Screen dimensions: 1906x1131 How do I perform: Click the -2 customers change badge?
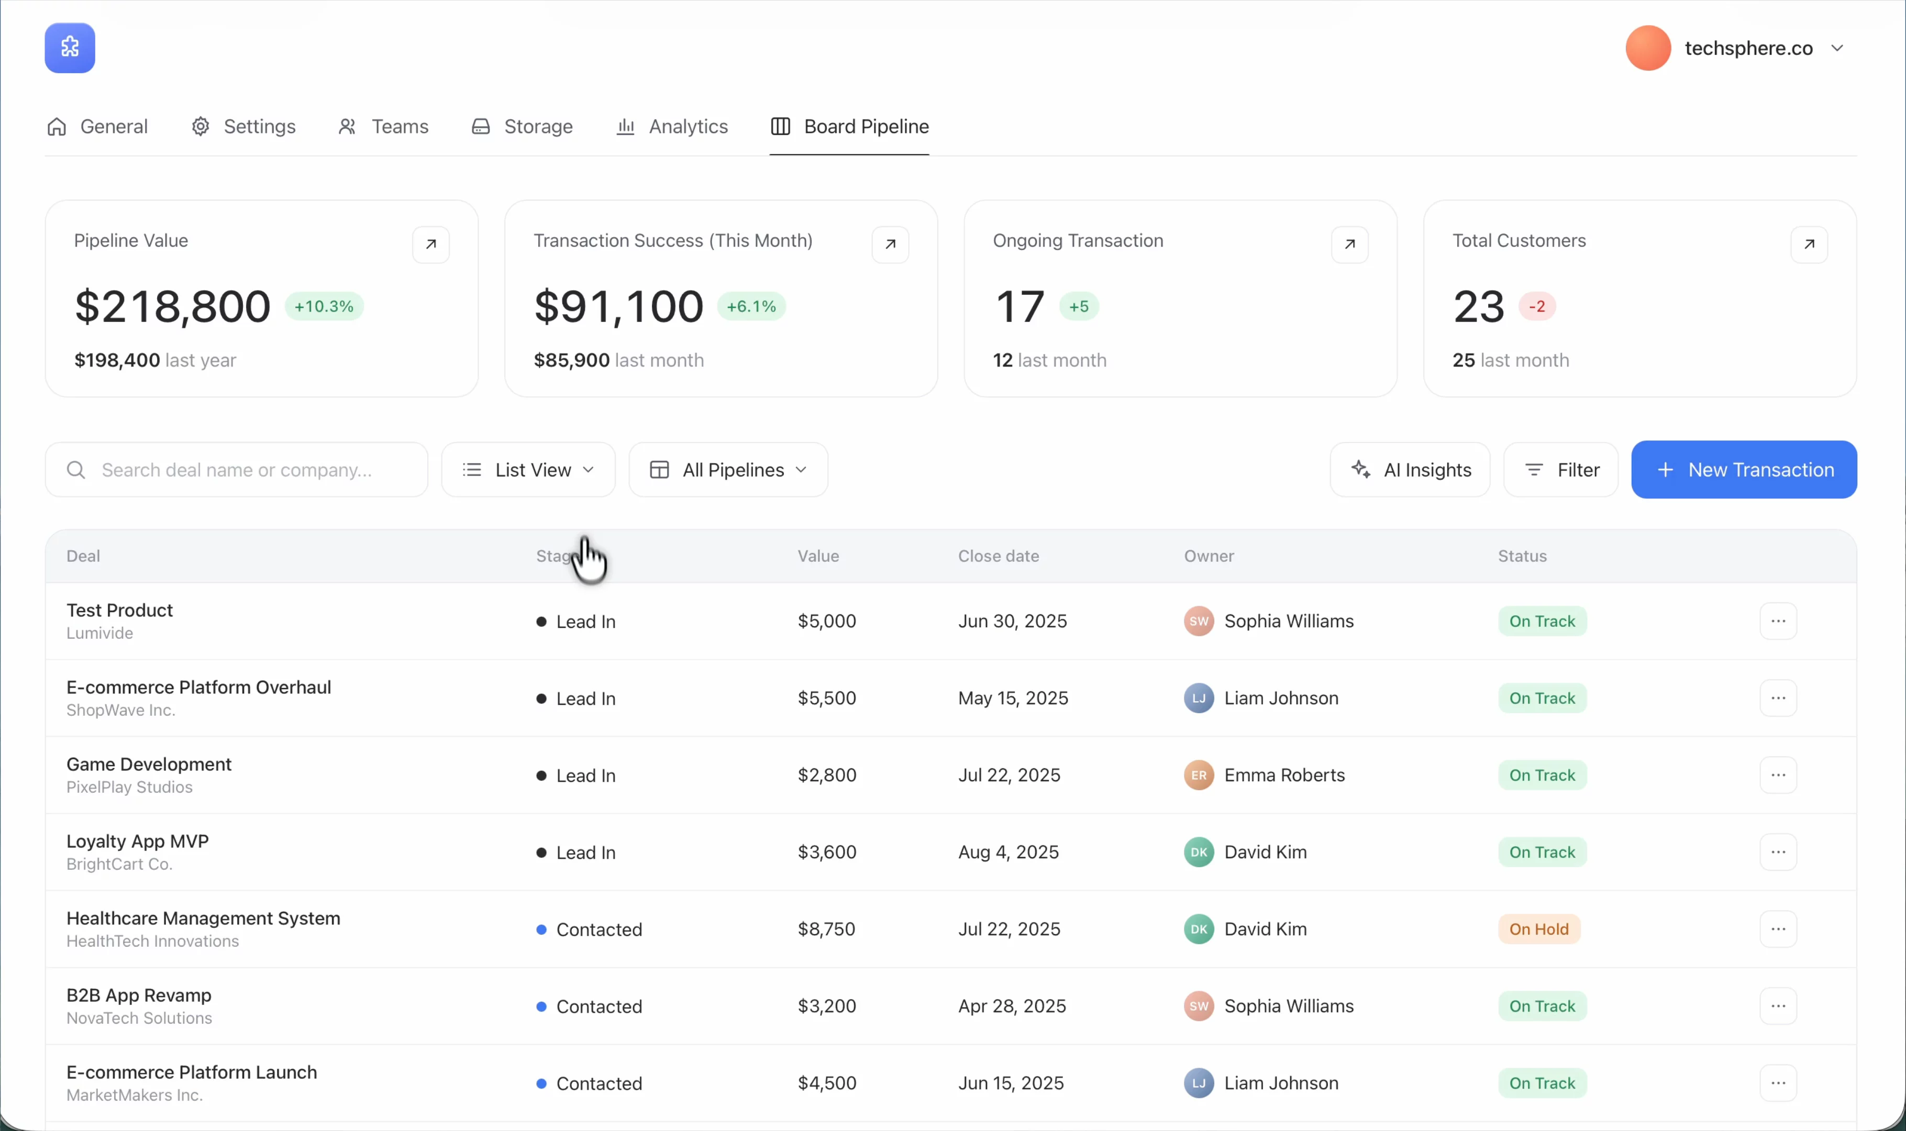(x=1536, y=306)
